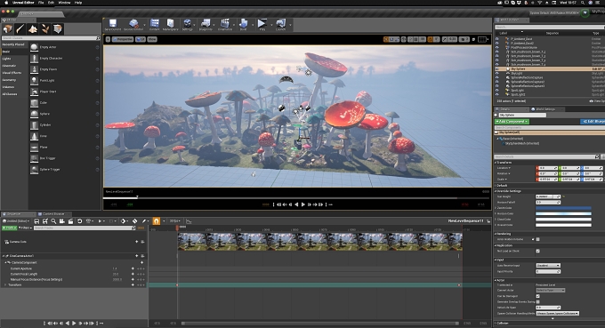Click the Sequencer render movie clapperboard icon
605x328 pixels.
(70, 221)
